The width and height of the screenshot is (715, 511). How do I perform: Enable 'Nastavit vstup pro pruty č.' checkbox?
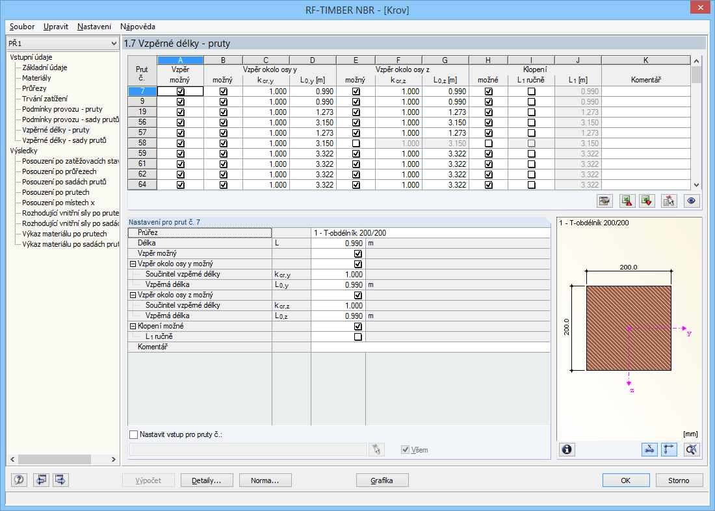[134, 434]
